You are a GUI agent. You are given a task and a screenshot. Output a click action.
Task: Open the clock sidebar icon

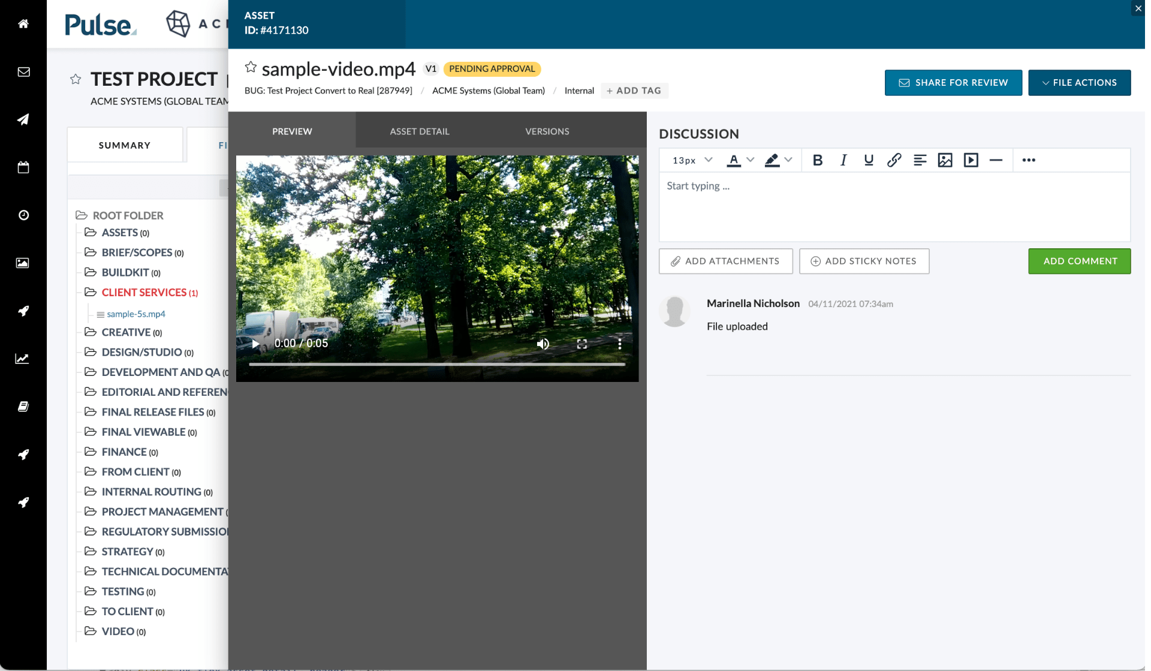(x=23, y=215)
